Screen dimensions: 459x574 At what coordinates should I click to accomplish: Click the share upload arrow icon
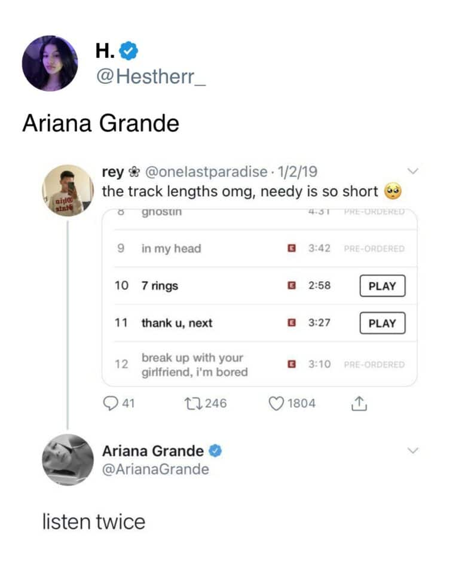359,403
